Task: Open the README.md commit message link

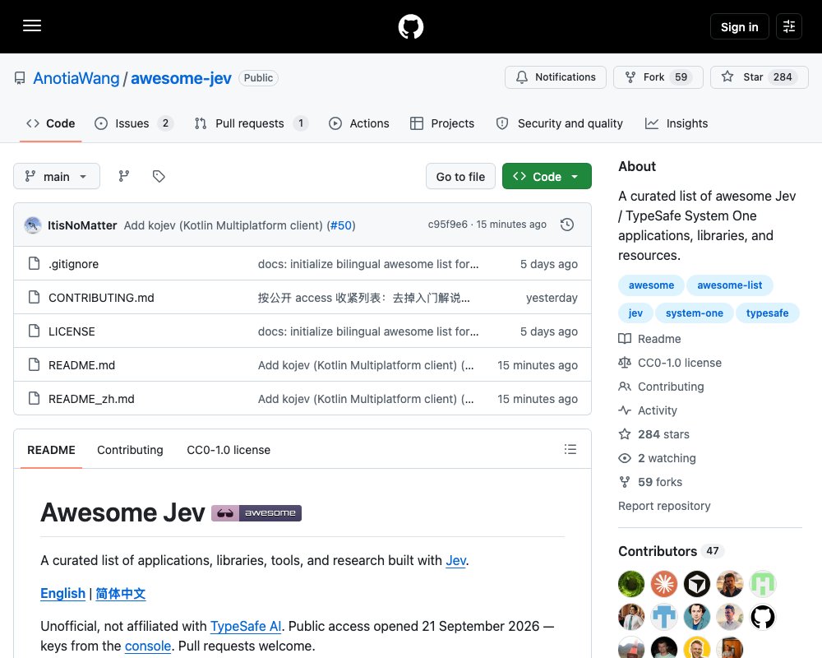Action: (x=366, y=365)
